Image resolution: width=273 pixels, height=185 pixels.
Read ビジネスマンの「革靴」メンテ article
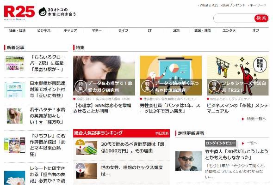237,108
